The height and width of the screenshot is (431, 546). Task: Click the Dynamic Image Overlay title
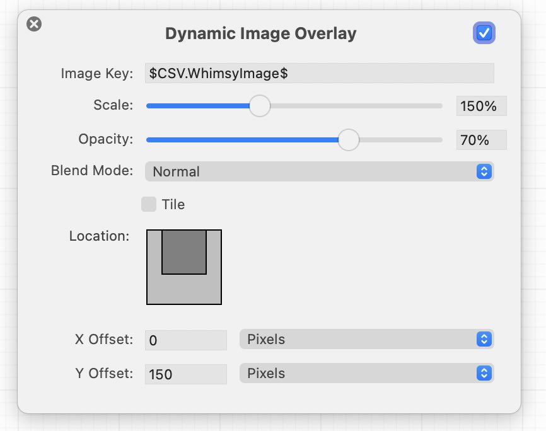coord(260,33)
